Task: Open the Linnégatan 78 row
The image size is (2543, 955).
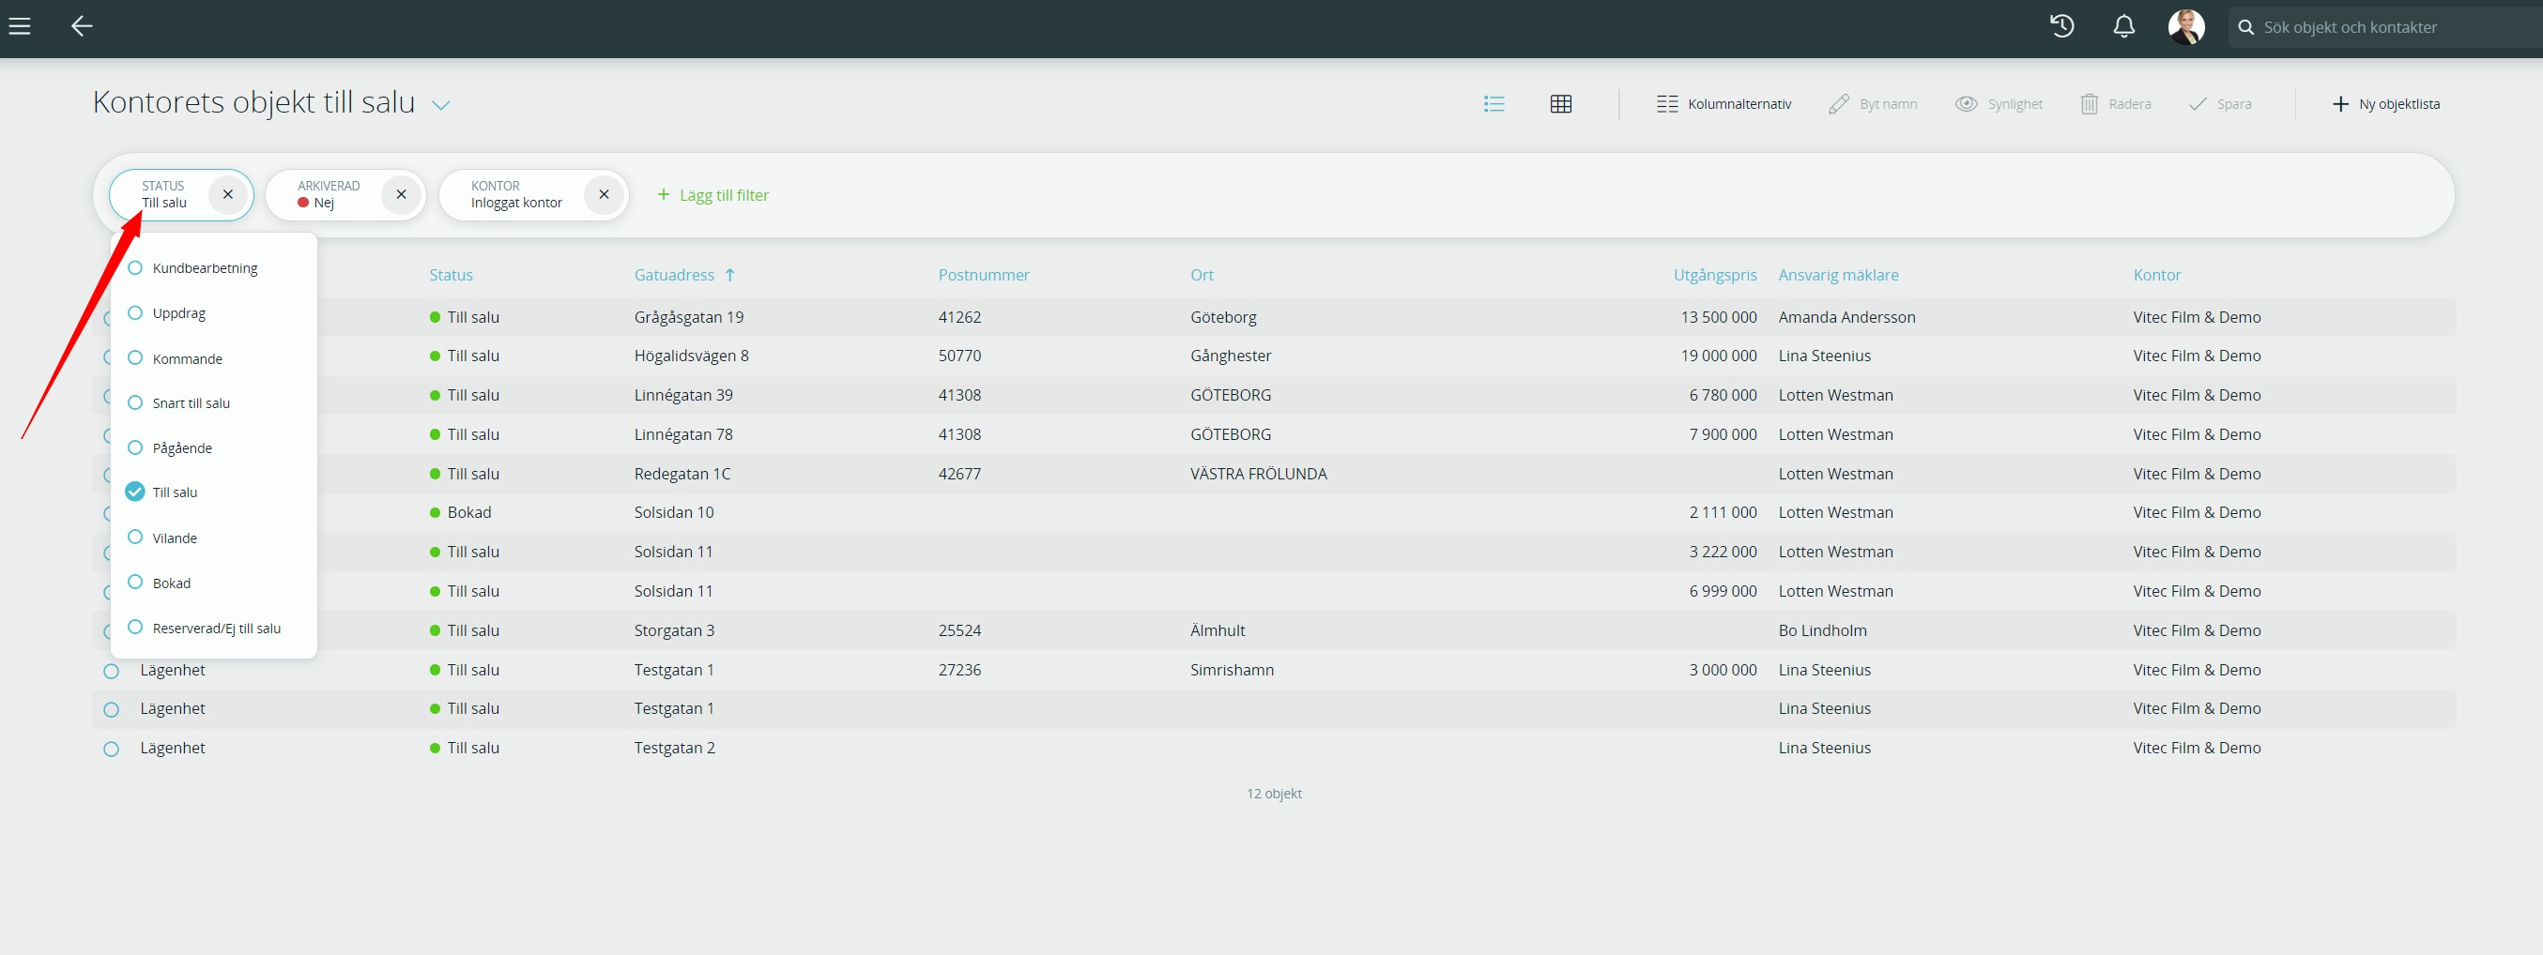Action: click(1274, 434)
